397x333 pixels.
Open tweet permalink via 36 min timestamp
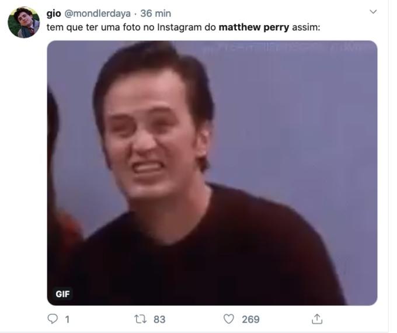click(x=156, y=13)
